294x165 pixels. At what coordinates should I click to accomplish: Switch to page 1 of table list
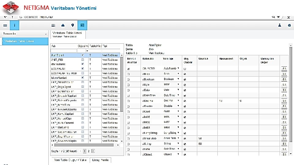[85, 151]
